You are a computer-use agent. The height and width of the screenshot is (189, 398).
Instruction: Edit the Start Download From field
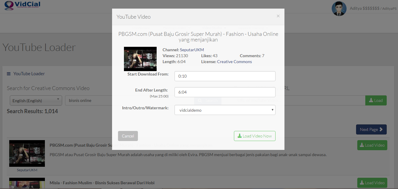pyautogui.click(x=225, y=76)
